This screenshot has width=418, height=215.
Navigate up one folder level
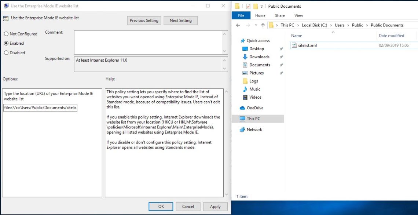coord(263,25)
